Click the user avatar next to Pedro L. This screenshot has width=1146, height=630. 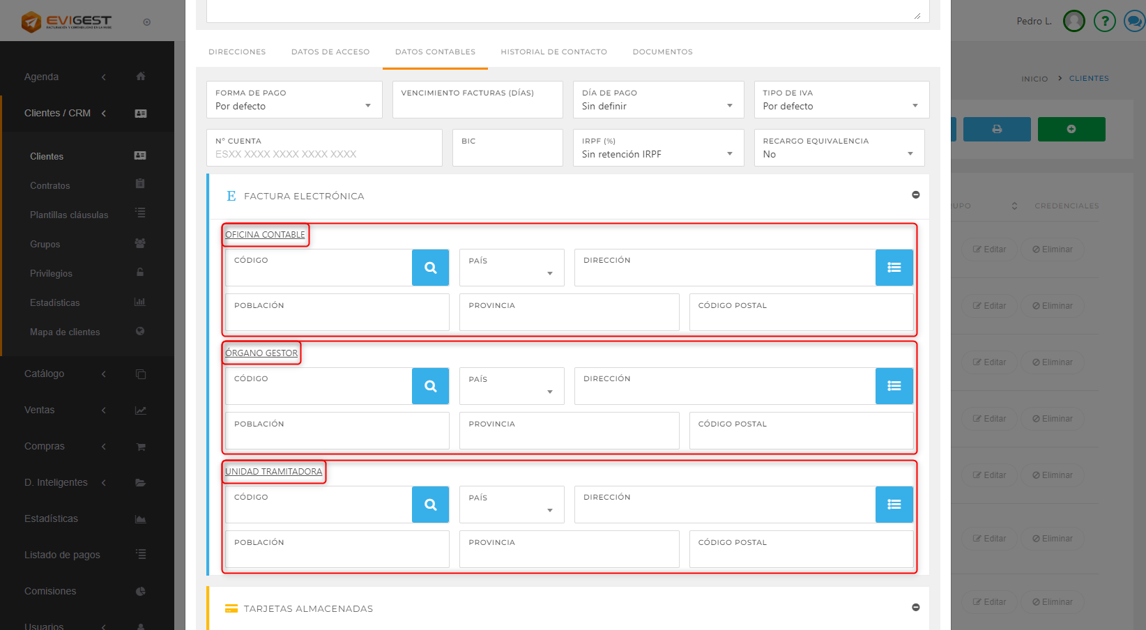[x=1074, y=22]
